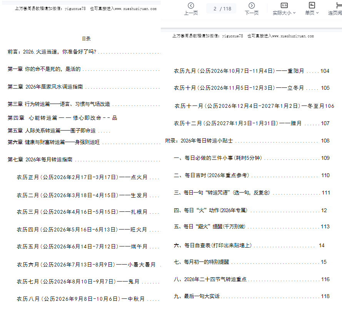Open preface entry 前言：2026.火运当道
This screenshot has height=310, width=342.
(84, 52)
